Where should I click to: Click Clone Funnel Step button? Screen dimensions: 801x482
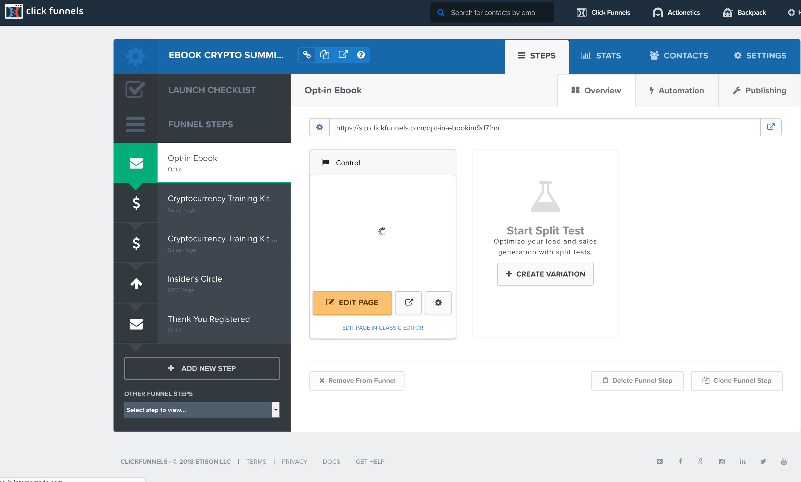pyautogui.click(x=737, y=381)
